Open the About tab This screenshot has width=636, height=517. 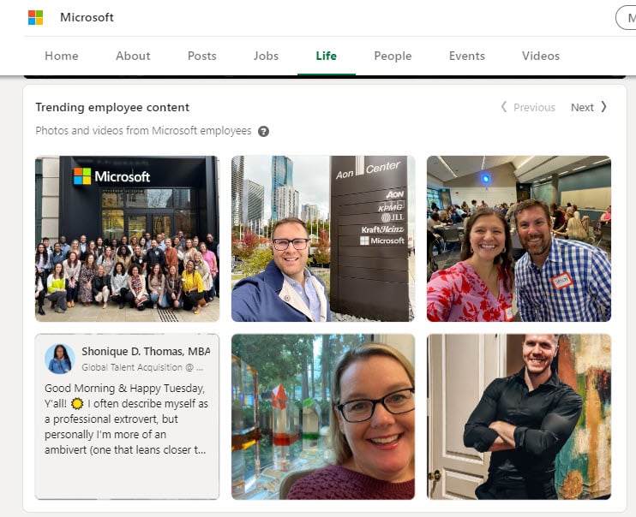[133, 56]
